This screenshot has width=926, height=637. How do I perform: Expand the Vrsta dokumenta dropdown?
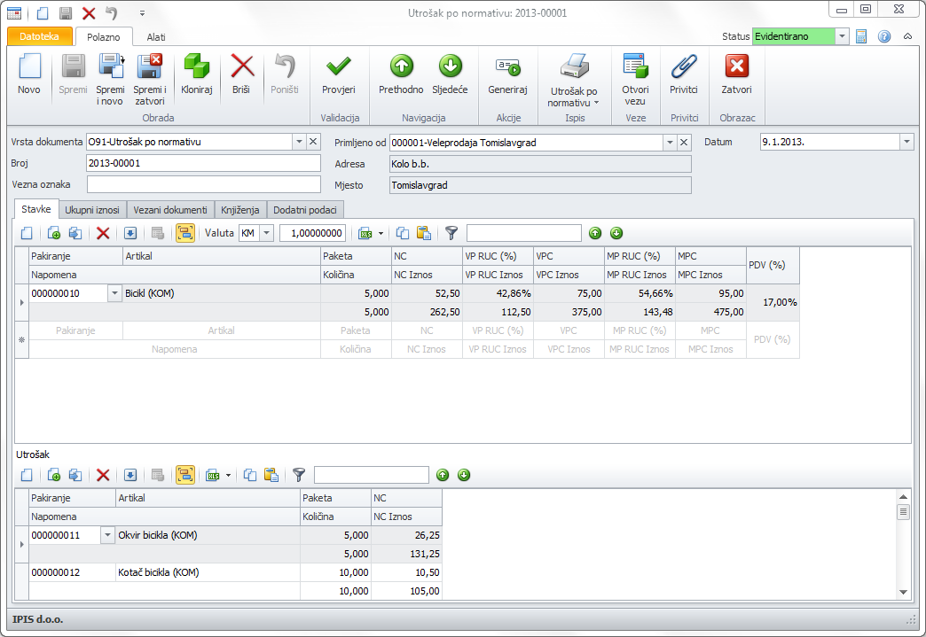[x=300, y=142]
